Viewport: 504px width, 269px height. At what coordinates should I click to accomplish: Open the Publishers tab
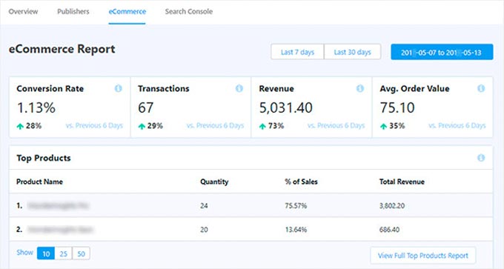(73, 12)
